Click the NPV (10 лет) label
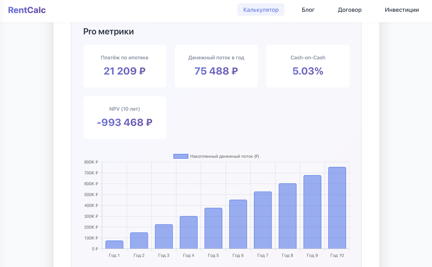 coord(125,109)
